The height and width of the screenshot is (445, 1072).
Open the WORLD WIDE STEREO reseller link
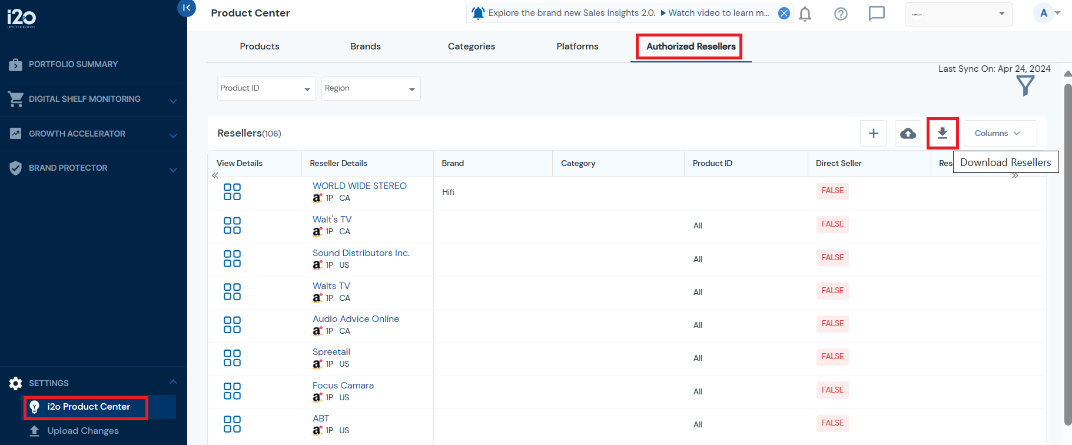[x=359, y=186]
